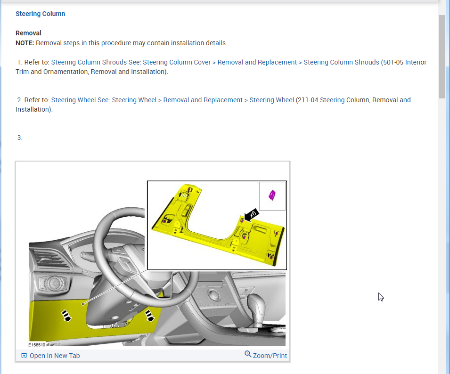Click the 'Removal' subheading text
The width and height of the screenshot is (450, 374).
pyautogui.click(x=28, y=33)
